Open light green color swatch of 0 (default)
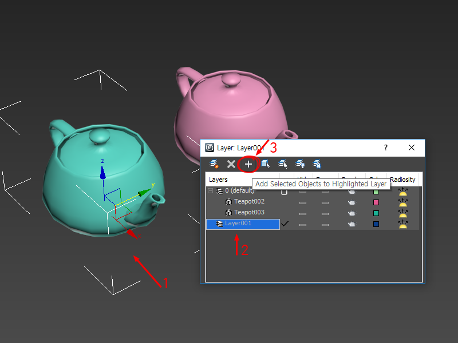 point(376,192)
